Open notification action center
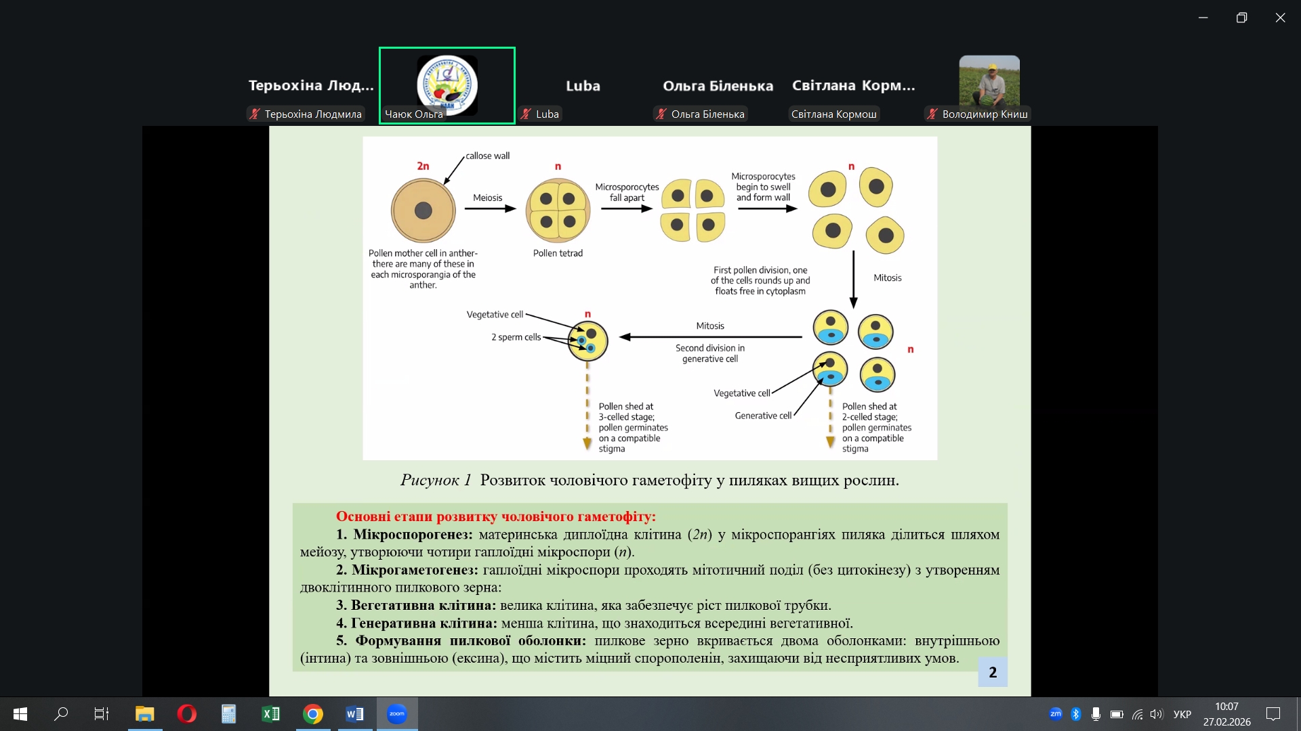1301x731 pixels. tap(1273, 714)
